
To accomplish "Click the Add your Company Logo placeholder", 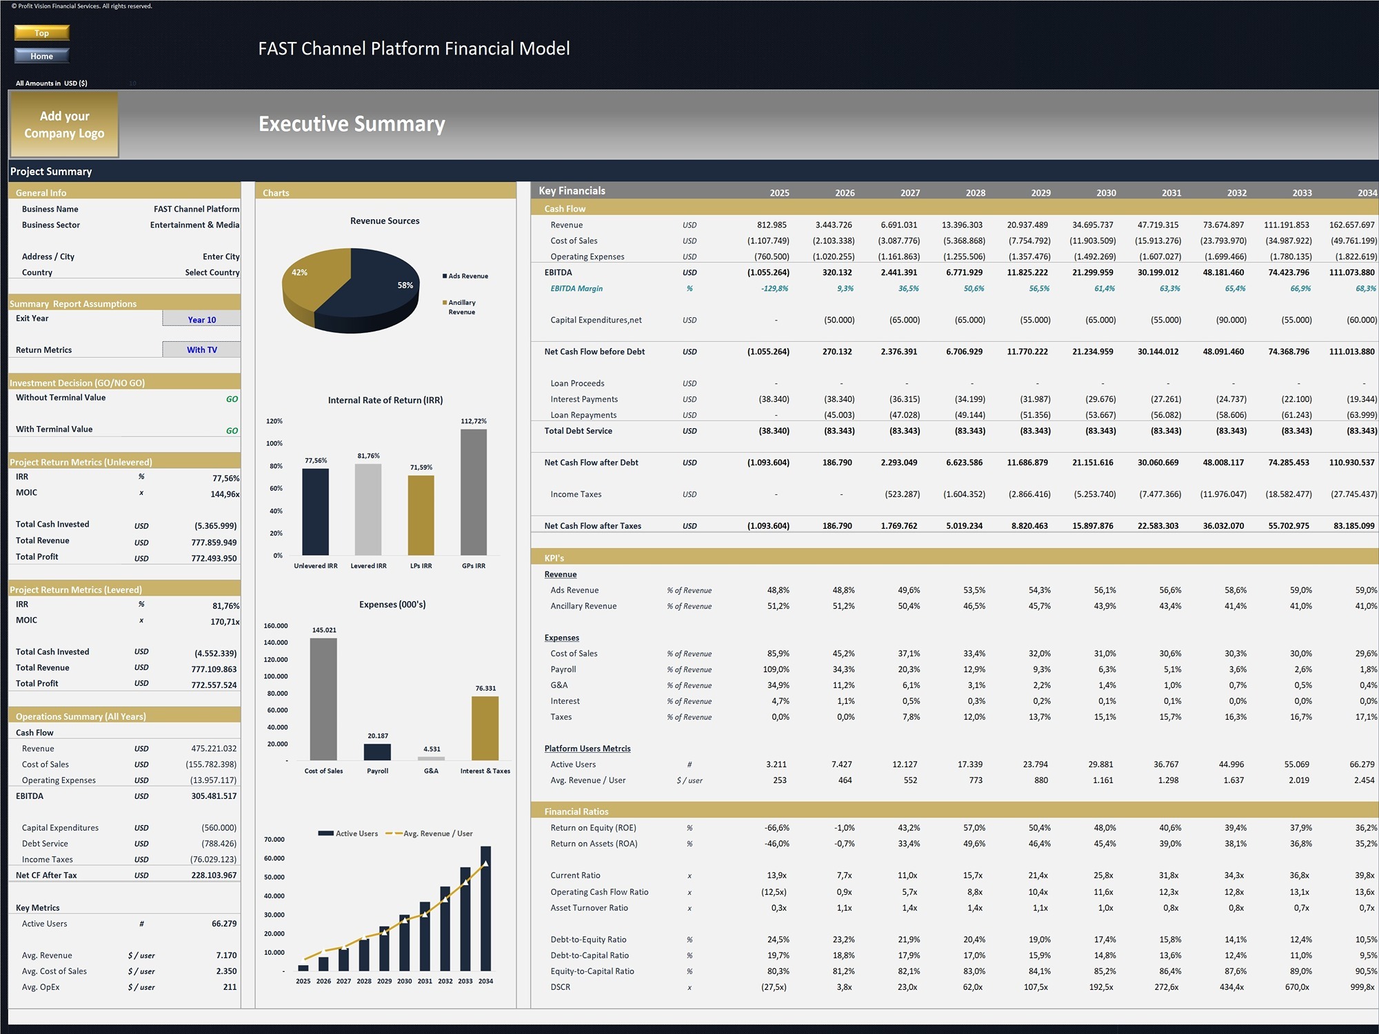I will (64, 124).
